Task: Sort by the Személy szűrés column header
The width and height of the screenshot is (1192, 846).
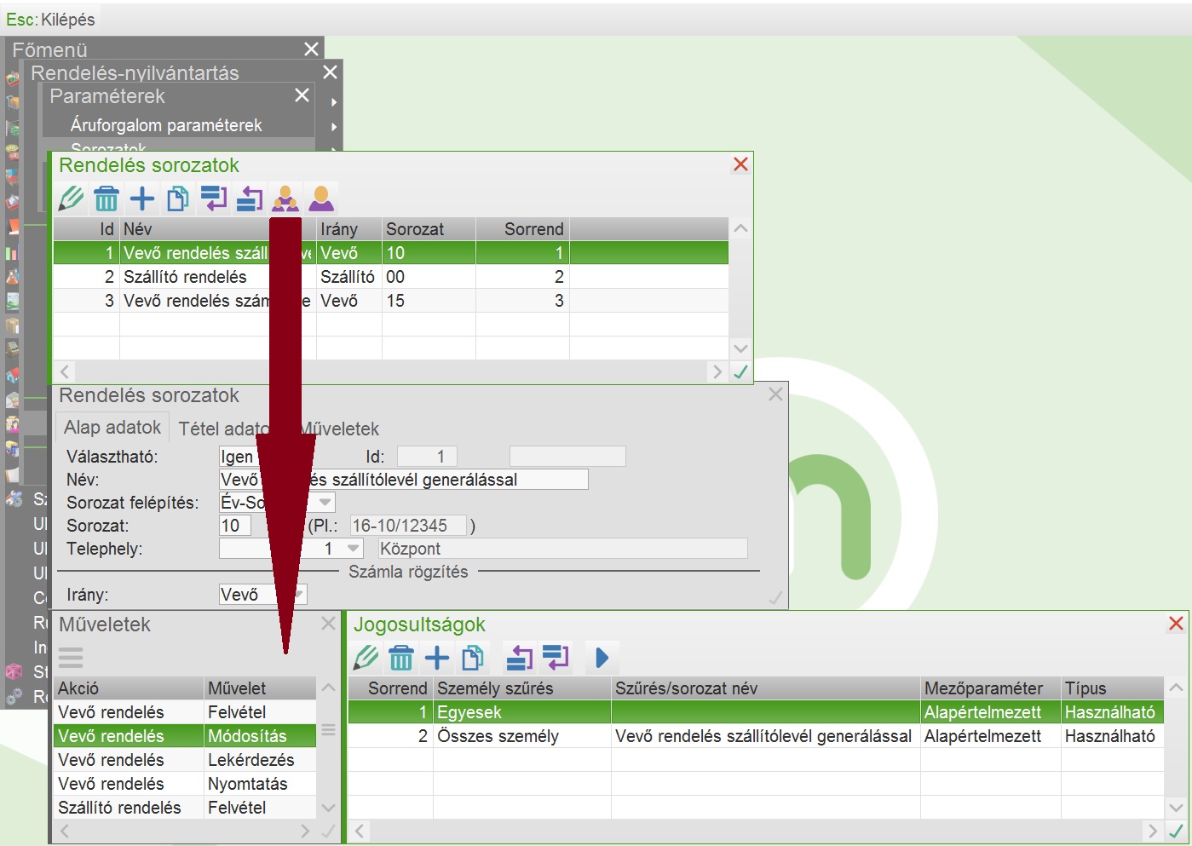Action: click(522, 688)
